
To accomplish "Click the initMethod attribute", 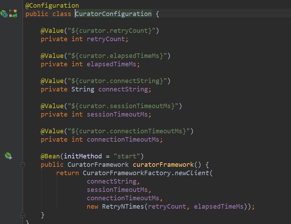I will pos(83,156).
